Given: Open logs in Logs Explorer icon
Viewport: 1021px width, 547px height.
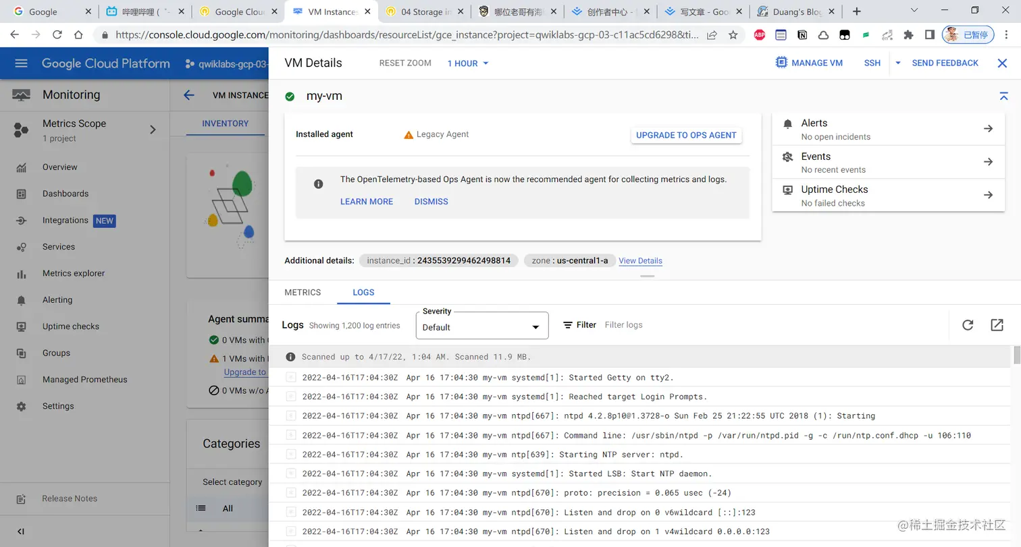Looking at the screenshot, I should pyautogui.click(x=997, y=325).
